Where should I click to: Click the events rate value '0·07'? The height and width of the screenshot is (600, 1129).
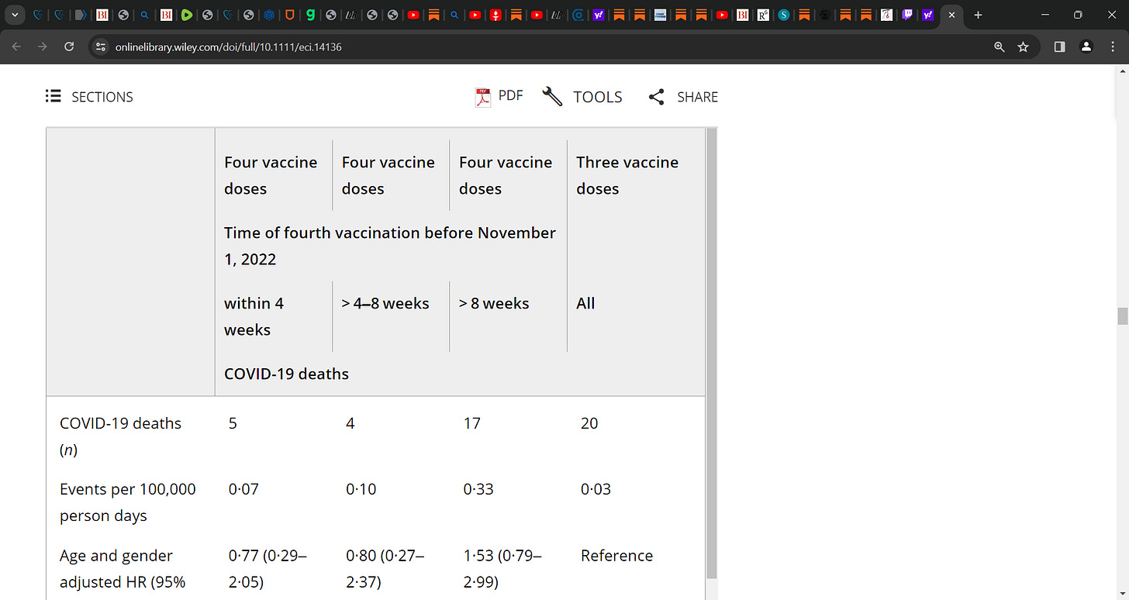(x=243, y=489)
